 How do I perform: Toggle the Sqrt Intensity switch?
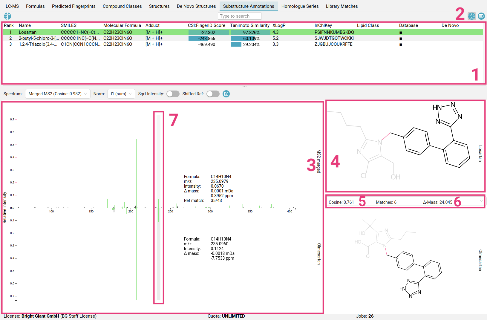coord(173,94)
